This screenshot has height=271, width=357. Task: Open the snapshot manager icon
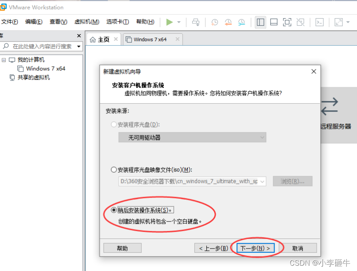click(241, 22)
